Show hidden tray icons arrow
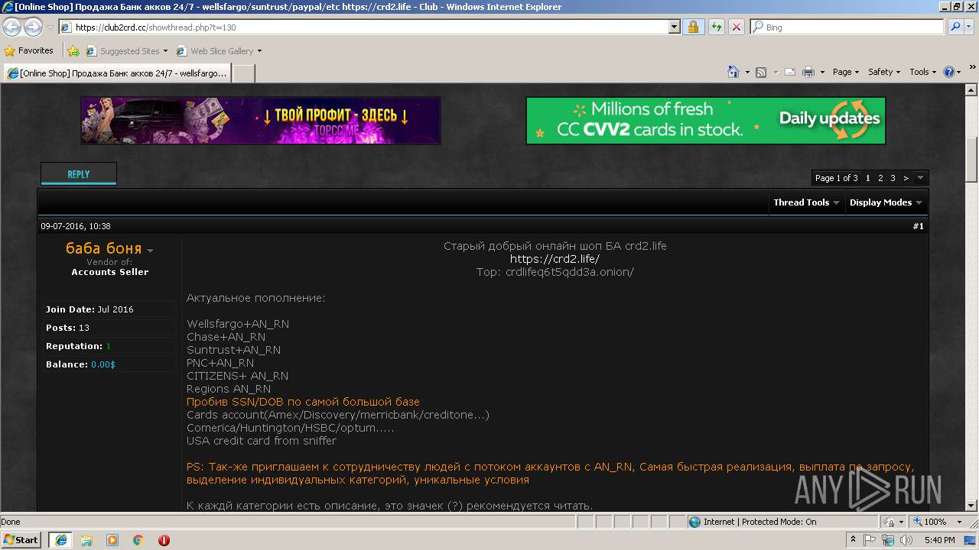 tap(853, 540)
